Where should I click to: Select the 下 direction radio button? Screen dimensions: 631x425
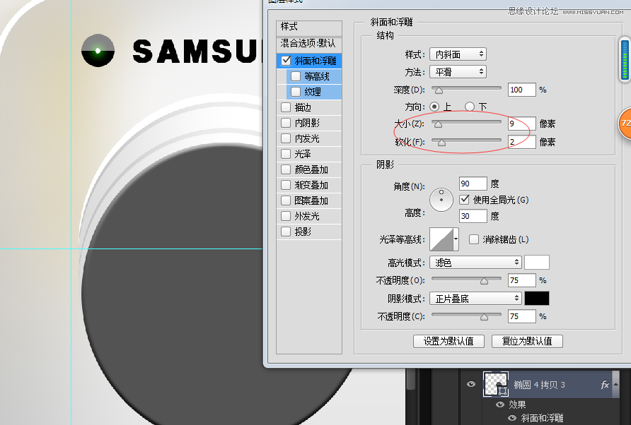click(x=470, y=107)
